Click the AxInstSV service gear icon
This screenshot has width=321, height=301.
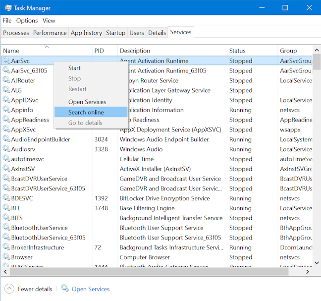6,169
